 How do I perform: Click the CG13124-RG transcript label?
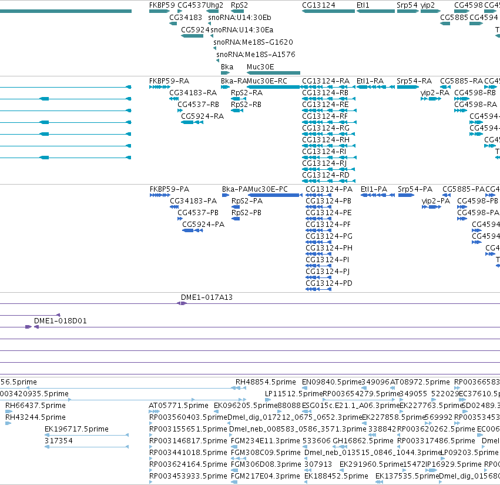[326, 128]
